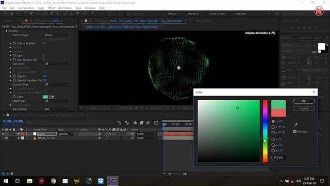This screenshot has width=330, height=186.
Task: Toggle the Preview checkbox in Color dialog
Action: coord(294,132)
